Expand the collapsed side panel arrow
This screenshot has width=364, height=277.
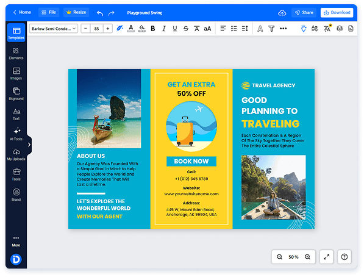(29, 145)
